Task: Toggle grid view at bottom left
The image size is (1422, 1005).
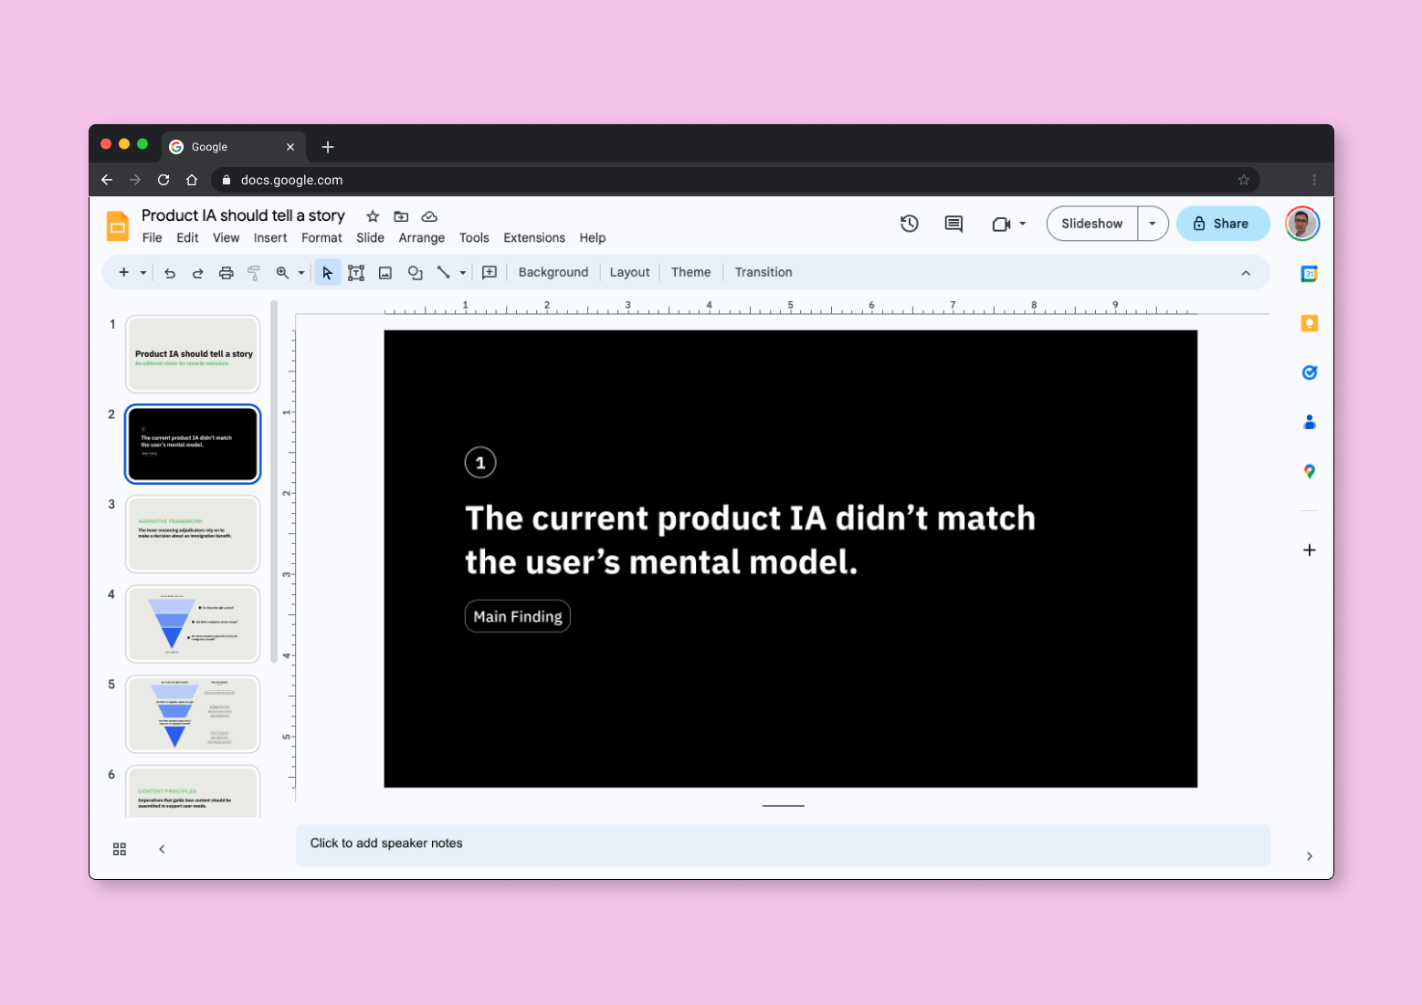Action: point(120,849)
